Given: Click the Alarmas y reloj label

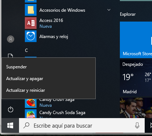Looking at the screenshot, I should point(54,37).
